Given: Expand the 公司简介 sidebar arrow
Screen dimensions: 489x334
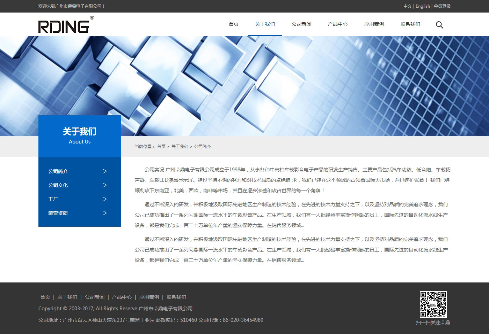Looking at the screenshot, I should pyautogui.click(x=104, y=171).
